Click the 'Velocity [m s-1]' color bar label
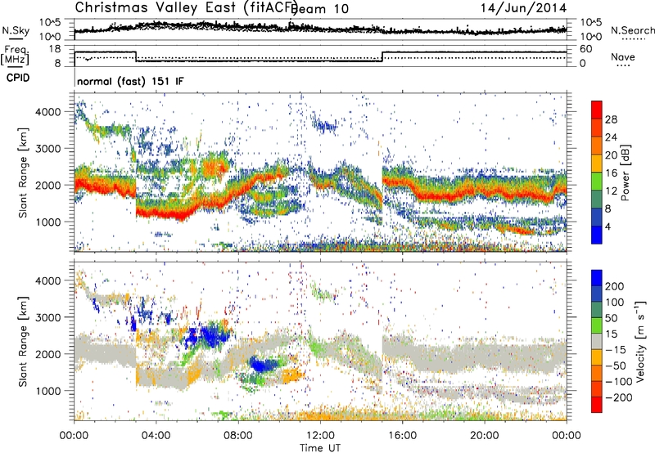 (x=639, y=341)
